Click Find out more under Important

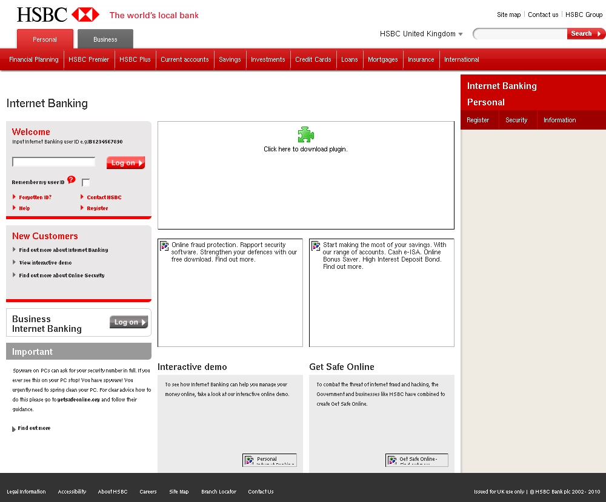click(x=34, y=428)
